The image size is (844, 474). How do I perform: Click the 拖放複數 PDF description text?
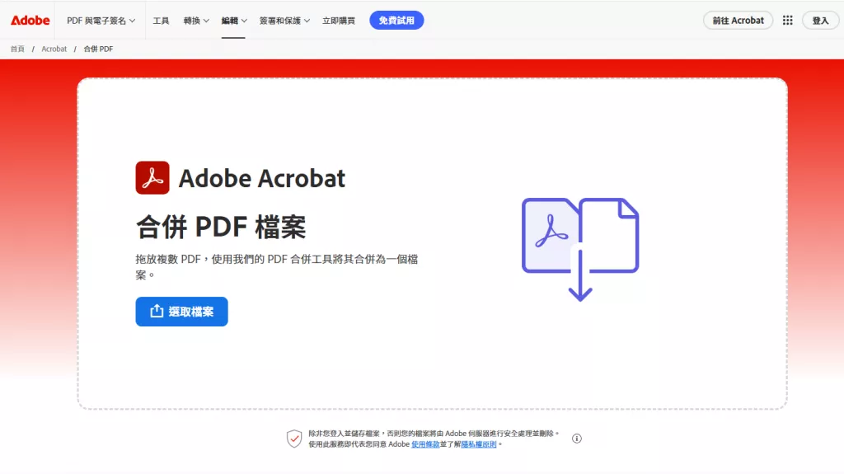(x=277, y=266)
